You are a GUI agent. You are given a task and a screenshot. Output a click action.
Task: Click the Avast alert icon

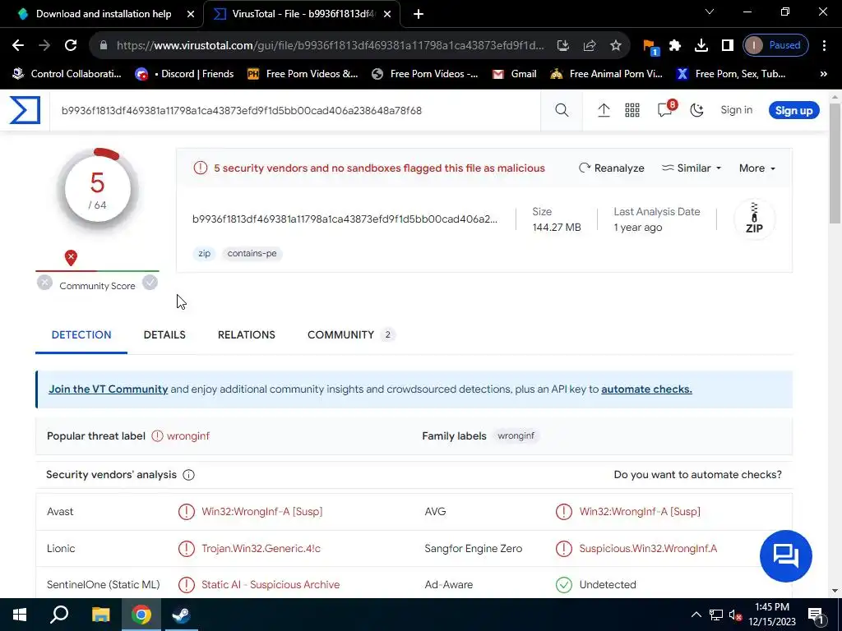[187, 511]
